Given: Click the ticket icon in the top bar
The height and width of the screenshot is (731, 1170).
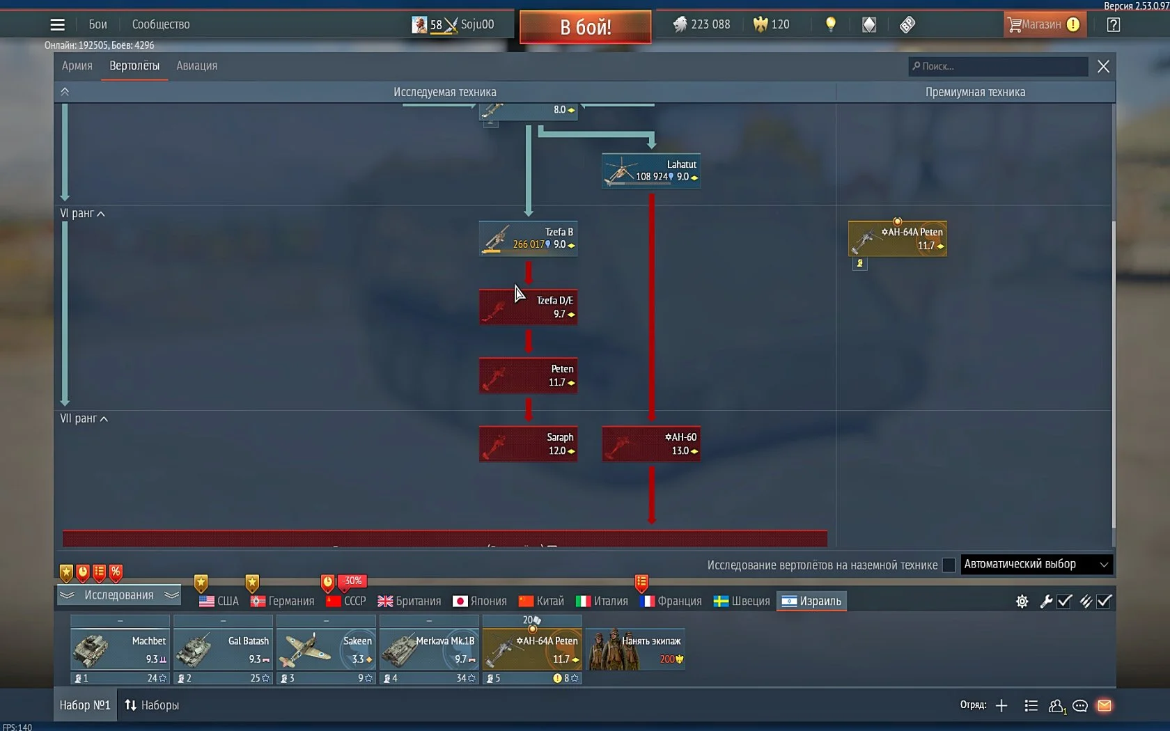Looking at the screenshot, I should click(907, 24).
